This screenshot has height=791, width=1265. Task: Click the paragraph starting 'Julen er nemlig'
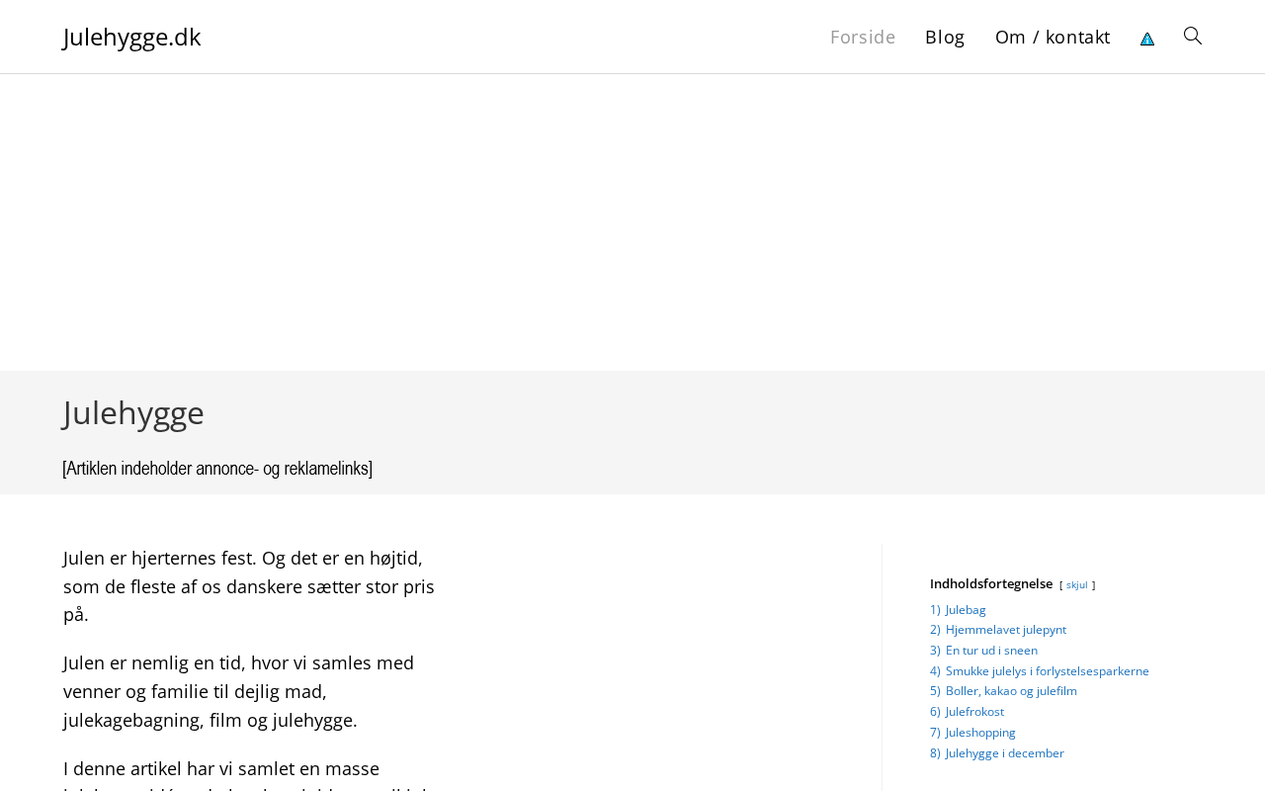(239, 691)
